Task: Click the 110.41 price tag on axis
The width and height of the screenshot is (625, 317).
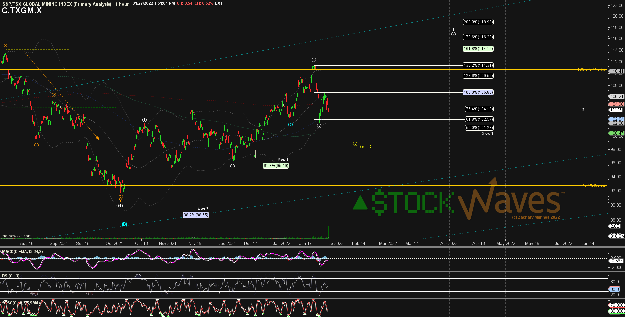Action: tap(617, 71)
